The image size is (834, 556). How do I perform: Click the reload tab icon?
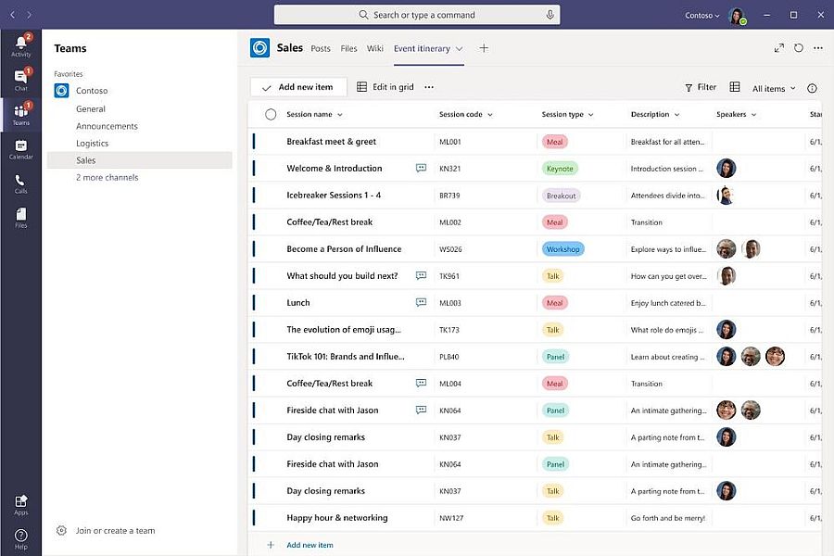coord(799,48)
